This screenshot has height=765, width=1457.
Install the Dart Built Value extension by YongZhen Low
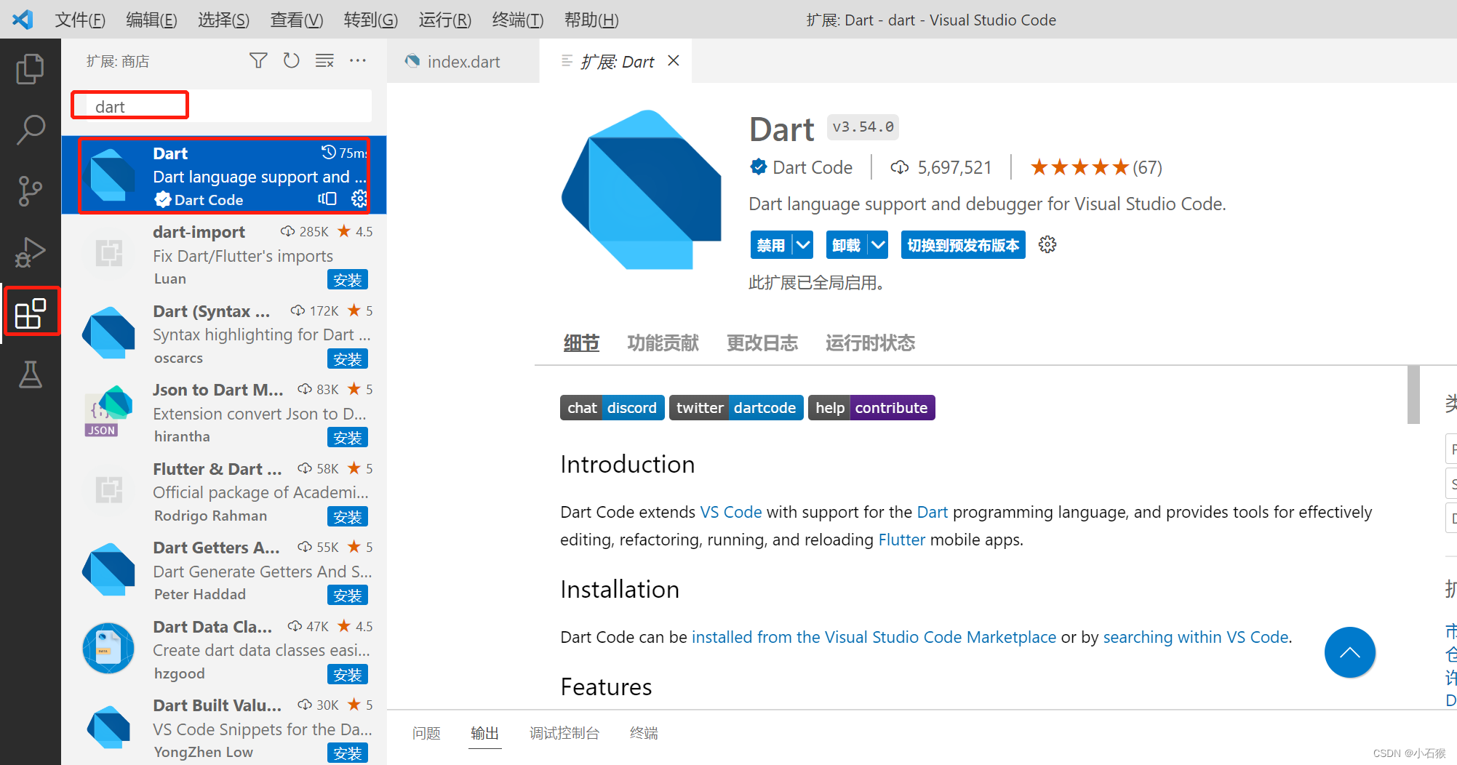tap(348, 753)
